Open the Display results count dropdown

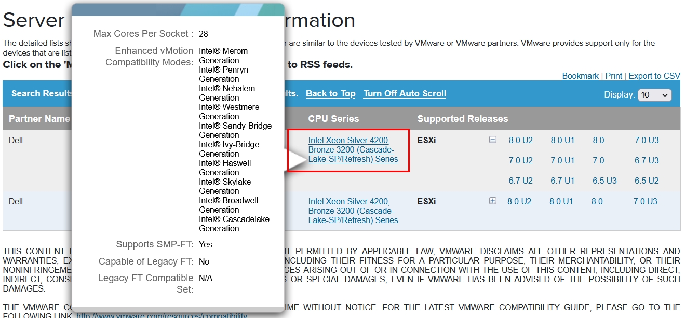(655, 95)
